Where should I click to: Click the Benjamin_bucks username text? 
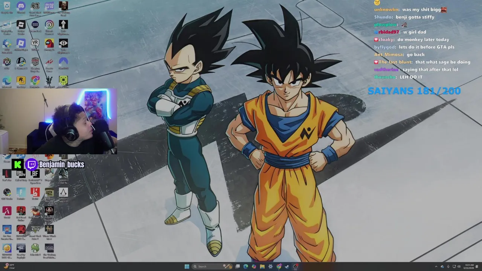62,164
